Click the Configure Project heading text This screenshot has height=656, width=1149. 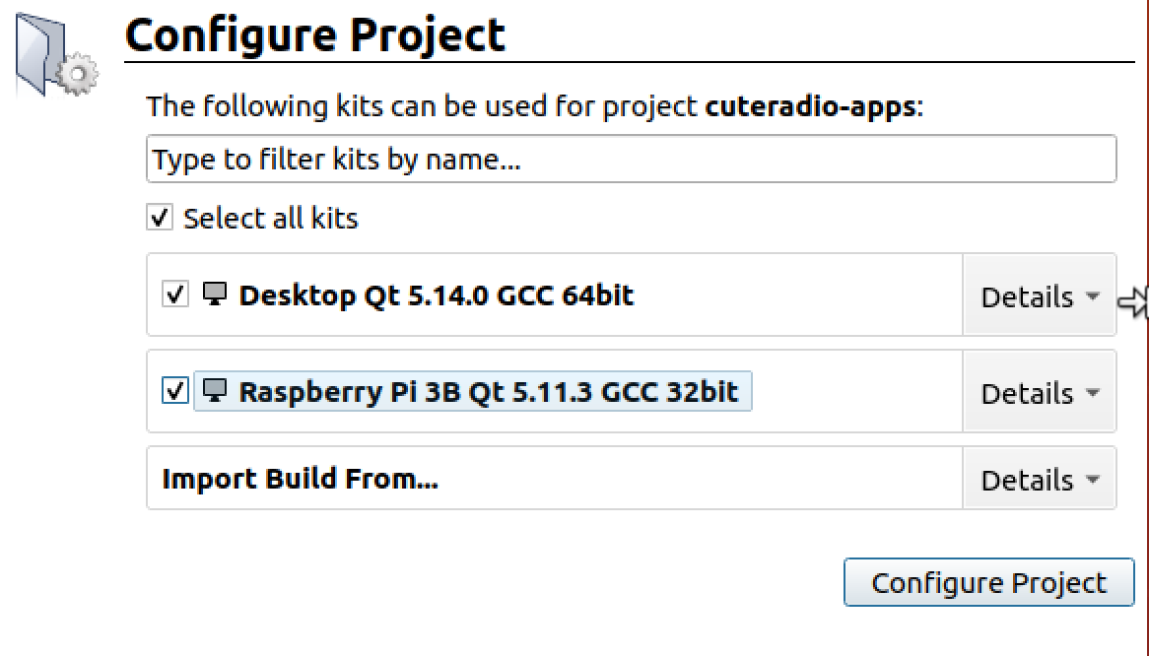(x=315, y=35)
